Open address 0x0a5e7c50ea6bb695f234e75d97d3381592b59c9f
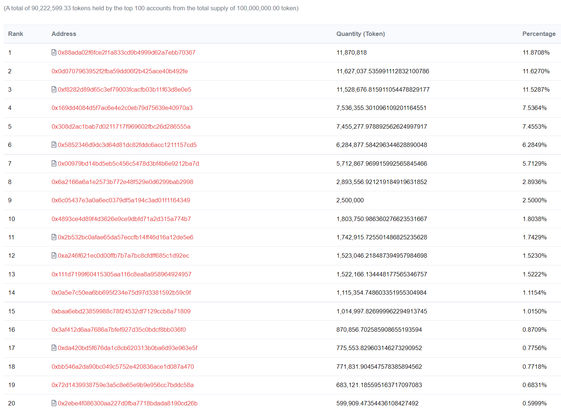561x412 pixels. pos(121,293)
